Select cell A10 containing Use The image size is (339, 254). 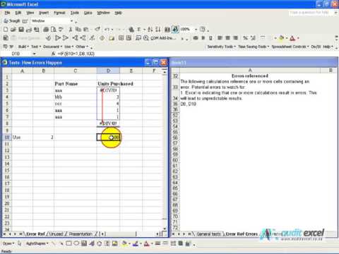[x=22, y=138]
